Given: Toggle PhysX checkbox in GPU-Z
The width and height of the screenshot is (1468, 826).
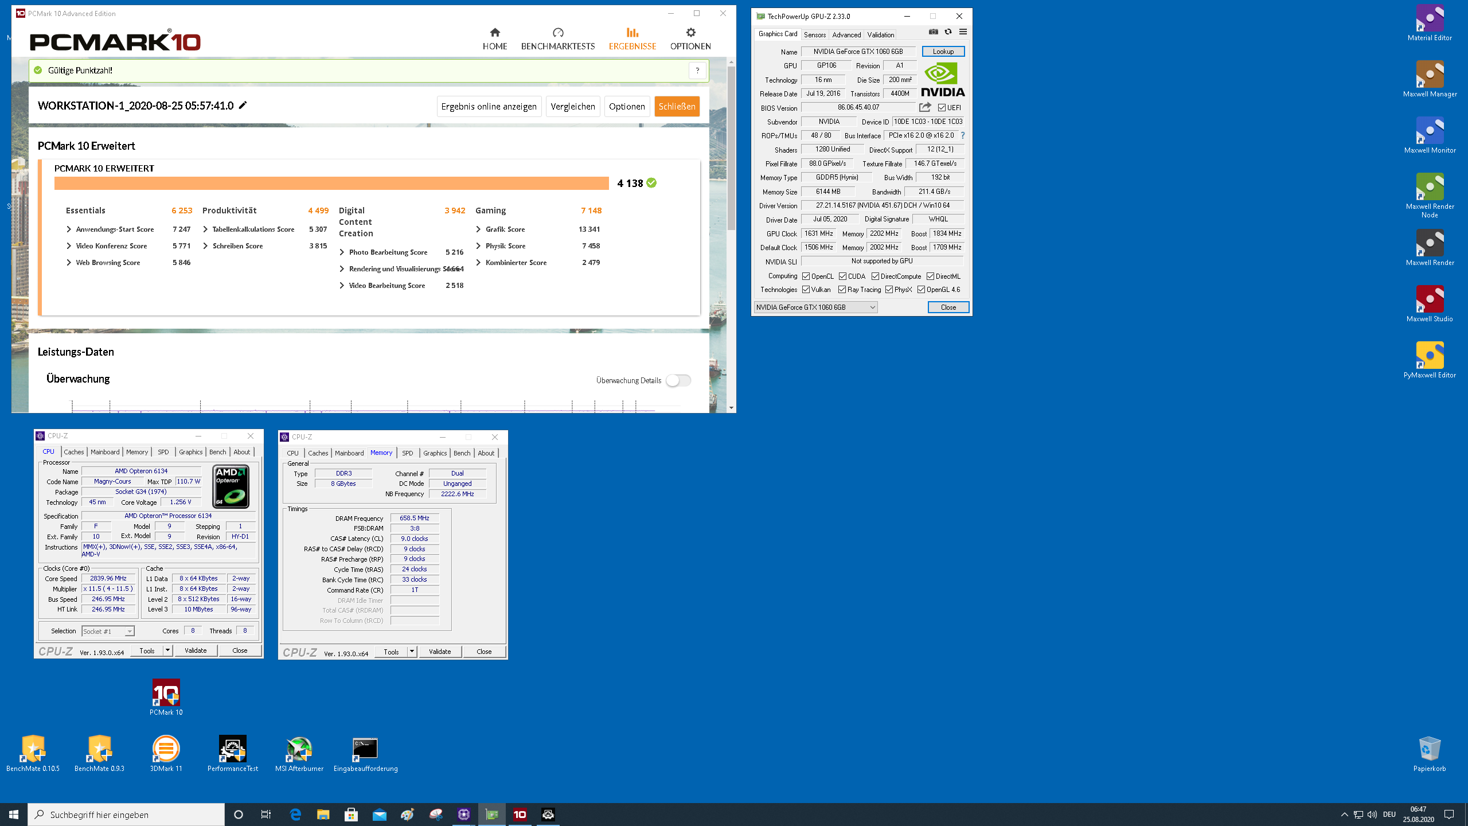Looking at the screenshot, I should (889, 290).
